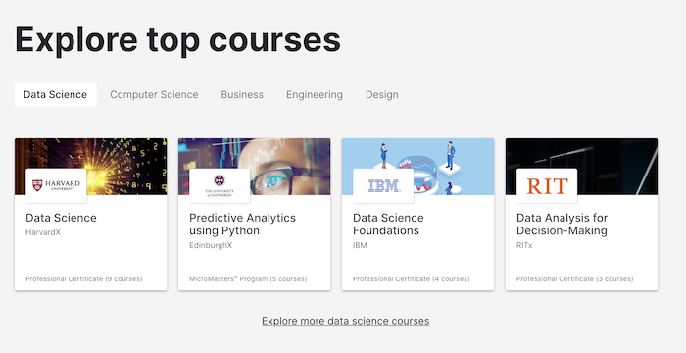The height and width of the screenshot is (353, 686).
Task: Open the HarvardX Data Science course title
Action: click(x=61, y=218)
